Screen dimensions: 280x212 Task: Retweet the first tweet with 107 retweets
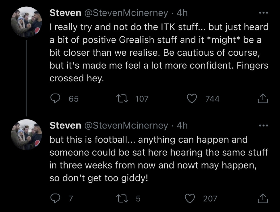(122, 99)
